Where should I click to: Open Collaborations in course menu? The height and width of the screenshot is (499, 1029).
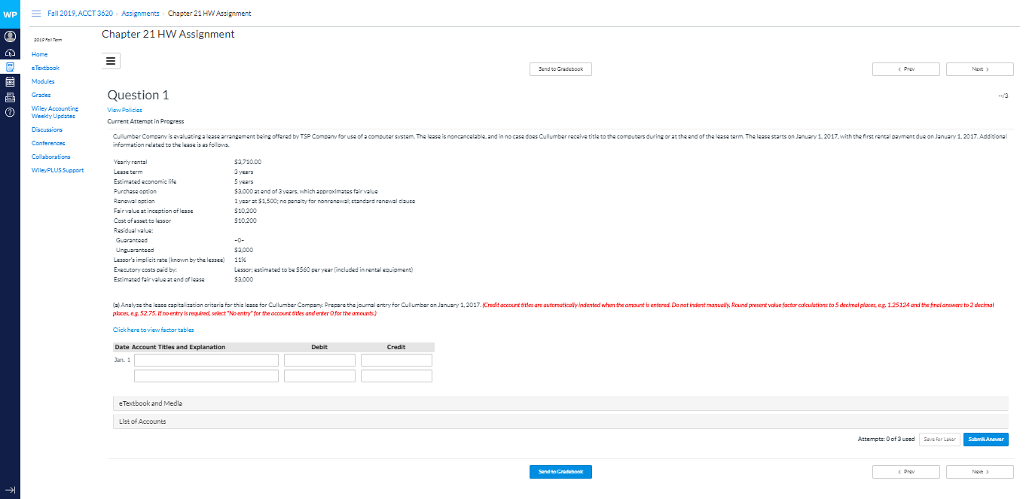(51, 157)
